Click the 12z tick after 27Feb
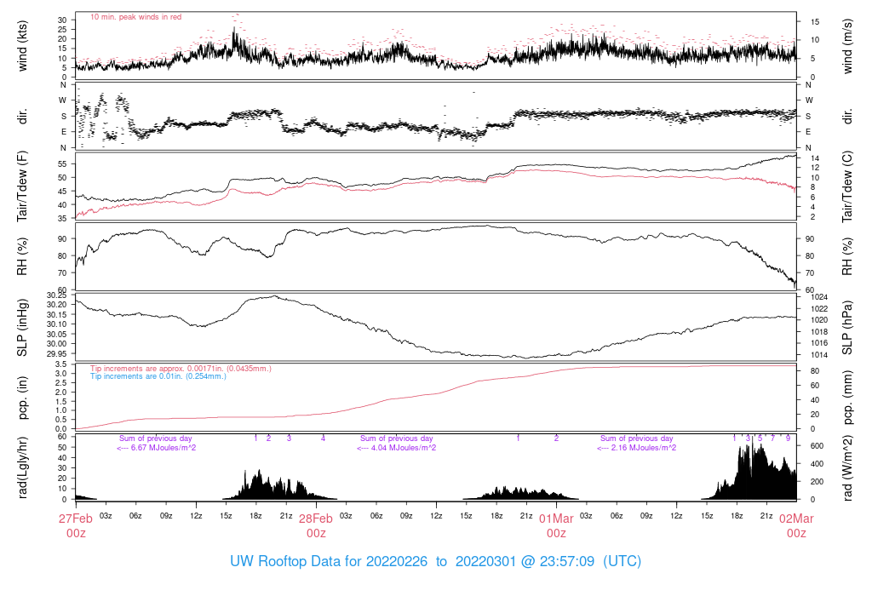This screenshot has width=872, height=596. pos(196,516)
